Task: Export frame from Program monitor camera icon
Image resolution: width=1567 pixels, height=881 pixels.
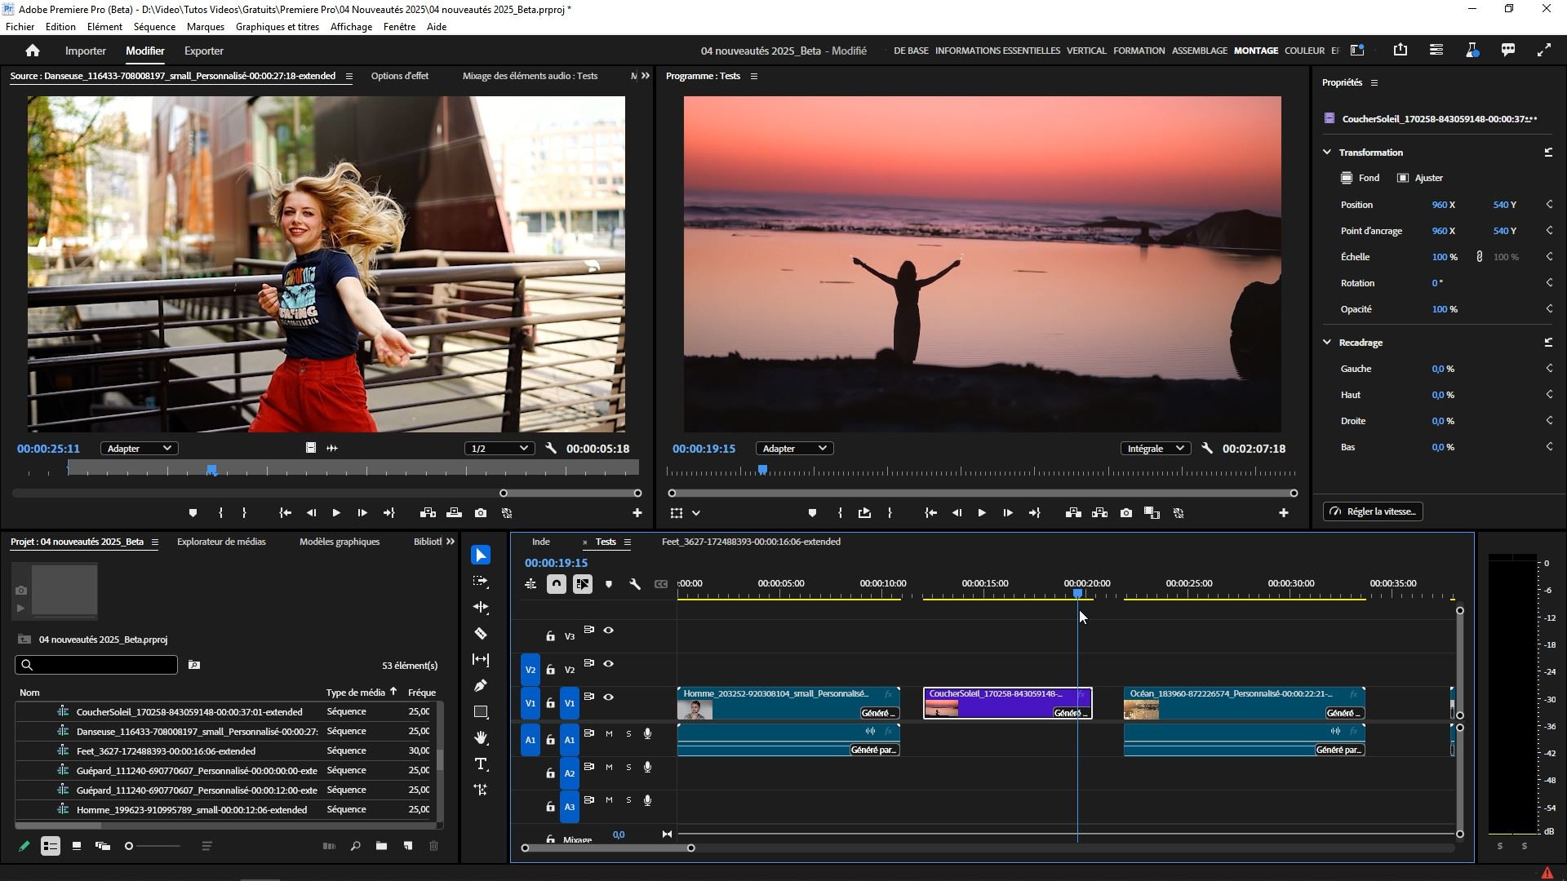Action: [x=1126, y=513]
